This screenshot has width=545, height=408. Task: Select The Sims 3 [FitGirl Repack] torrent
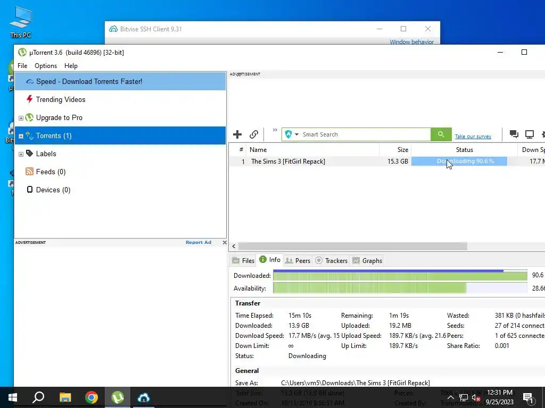point(288,161)
